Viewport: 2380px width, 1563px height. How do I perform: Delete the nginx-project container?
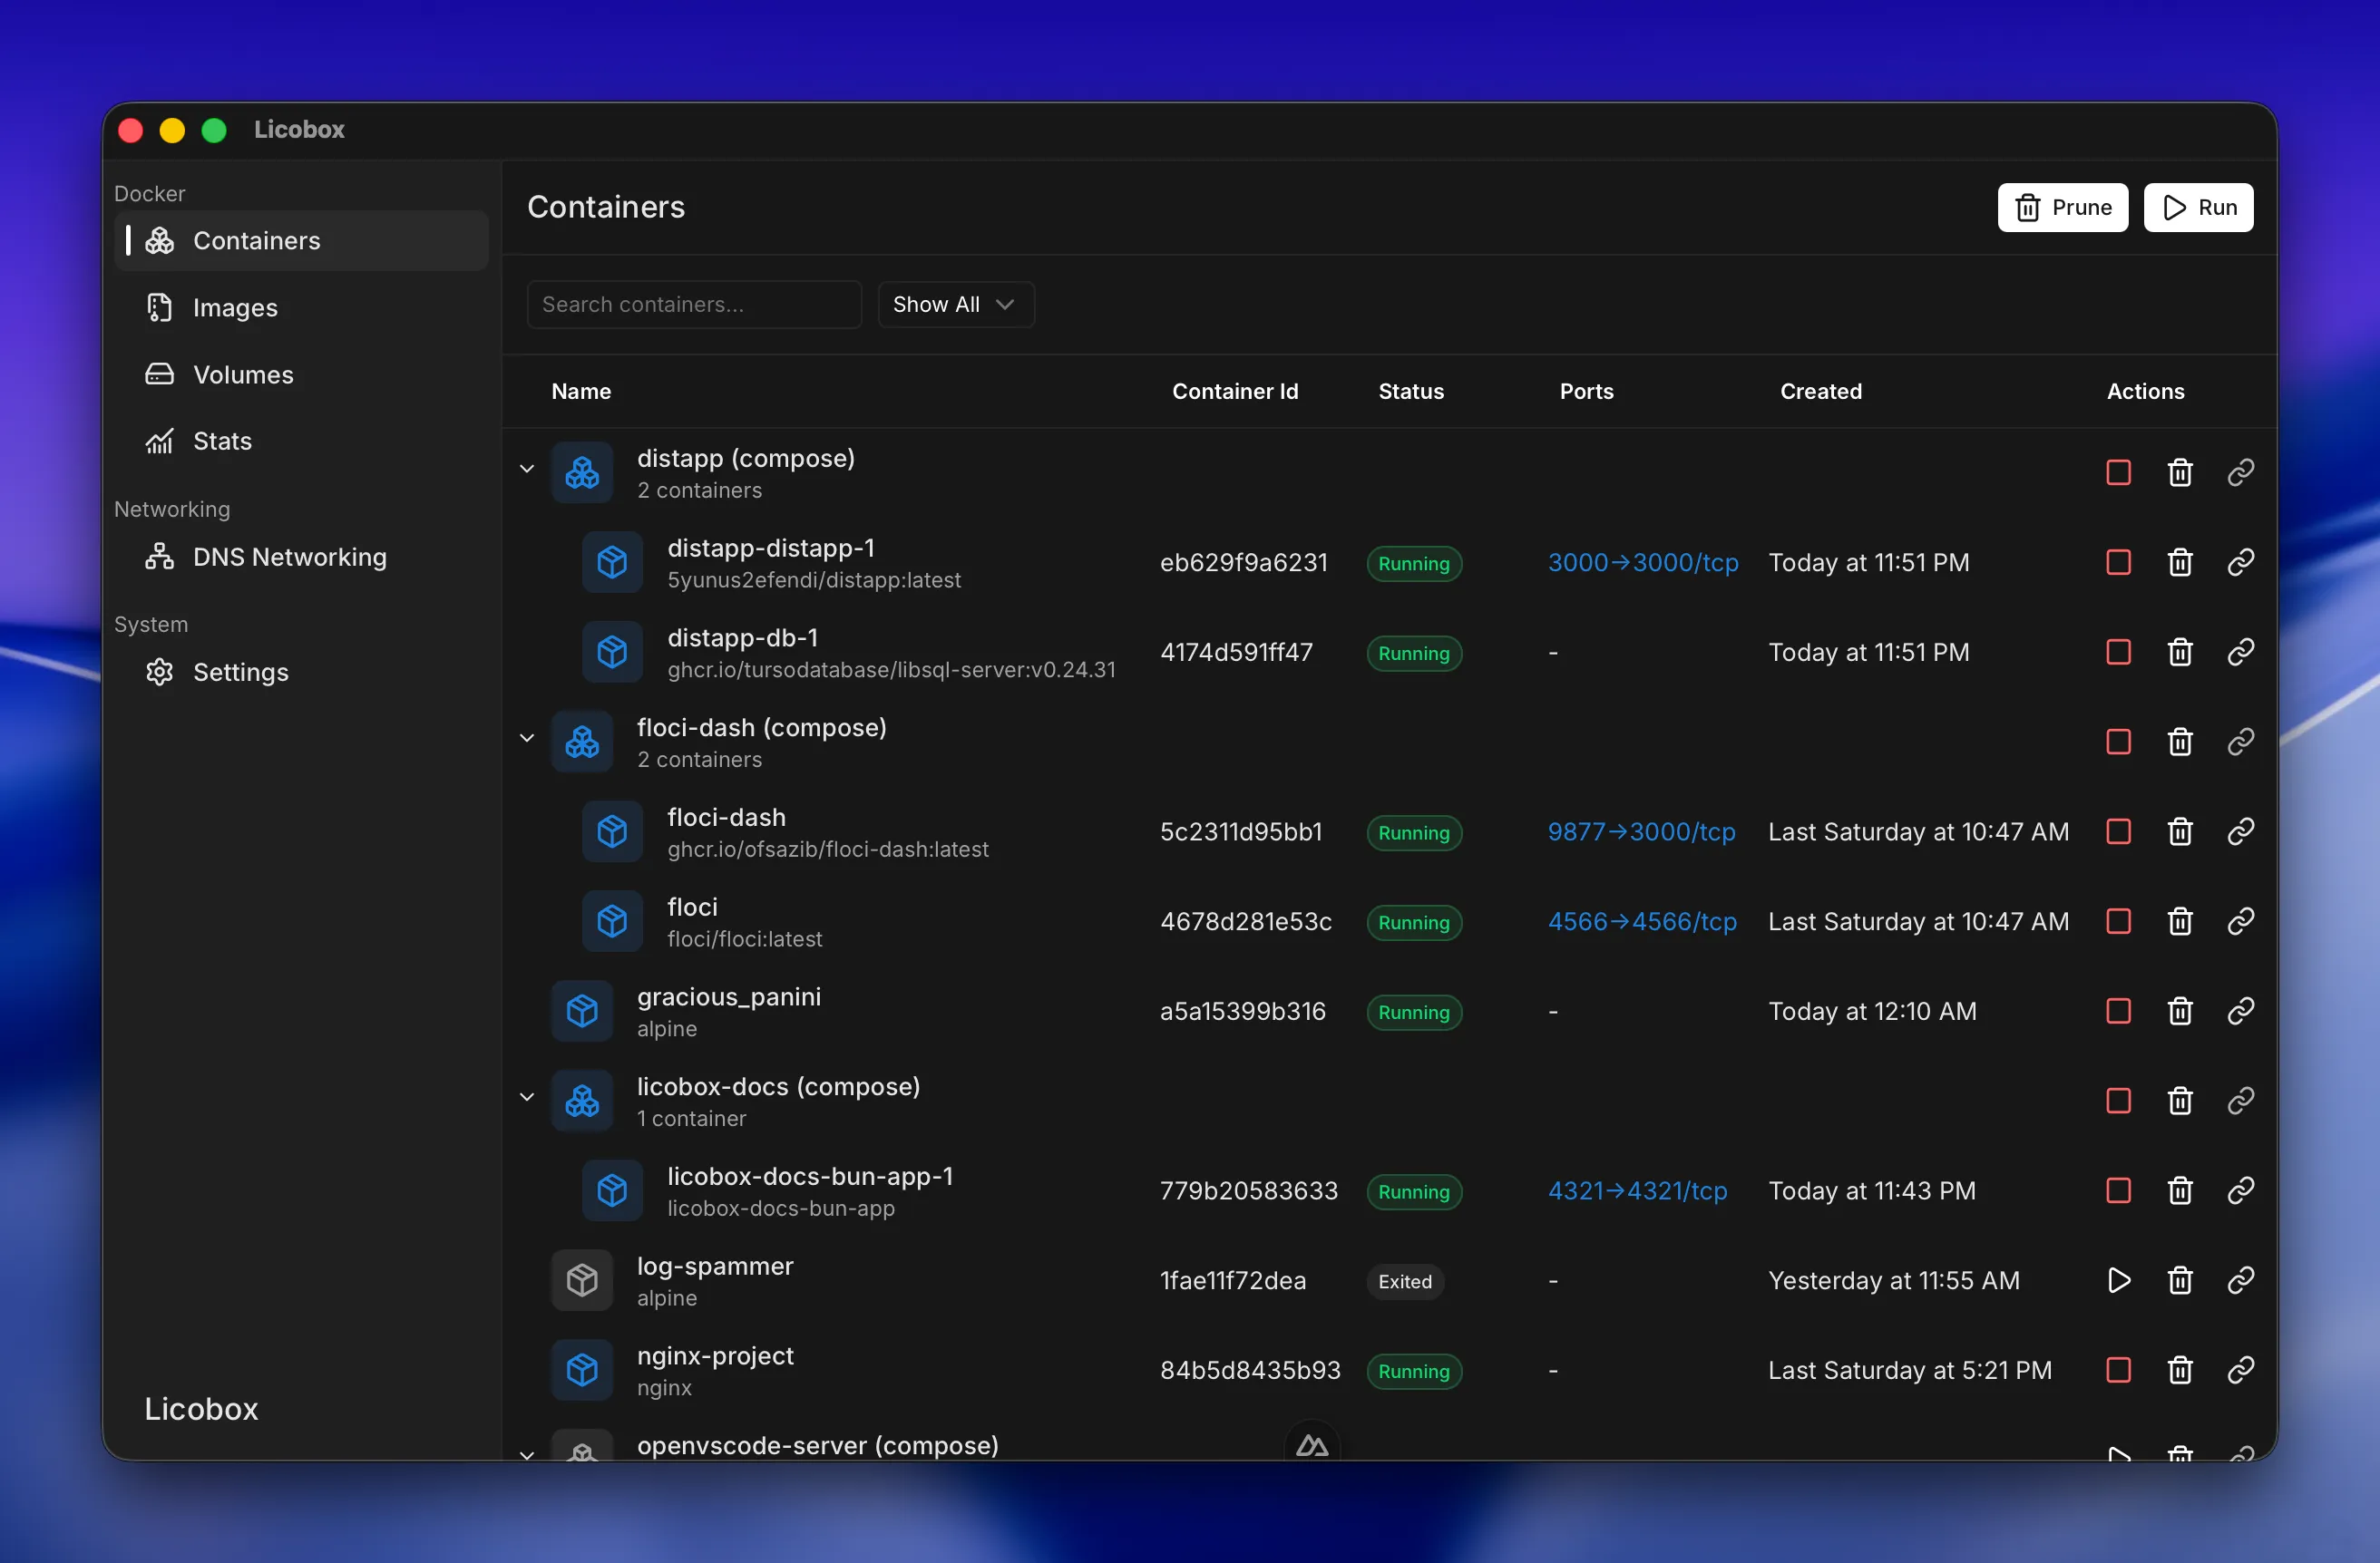point(2180,1370)
